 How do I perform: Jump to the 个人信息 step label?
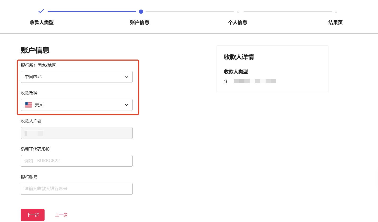[x=238, y=22]
